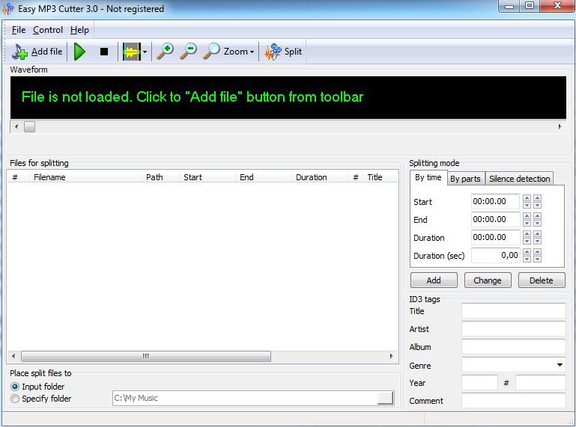The height and width of the screenshot is (427, 576).
Task: Click the plain magnifier Zoom icon
Action: coord(211,52)
